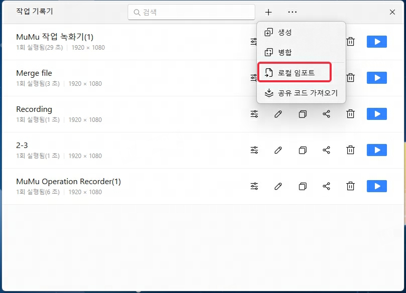Delete the Merge file recording
Image resolution: width=406 pixels, height=293 pixels.
pos(350,78)
